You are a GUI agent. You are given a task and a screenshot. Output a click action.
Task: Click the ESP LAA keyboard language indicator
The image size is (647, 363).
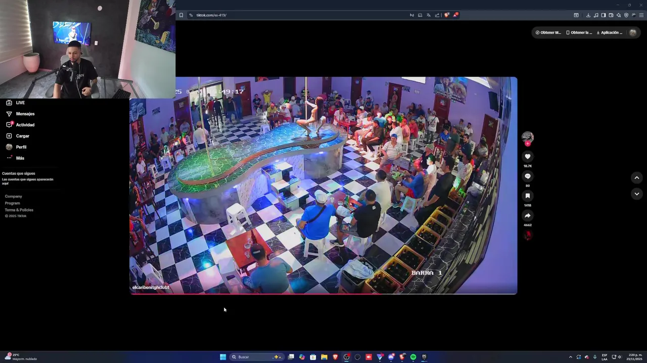click(605, 357)
